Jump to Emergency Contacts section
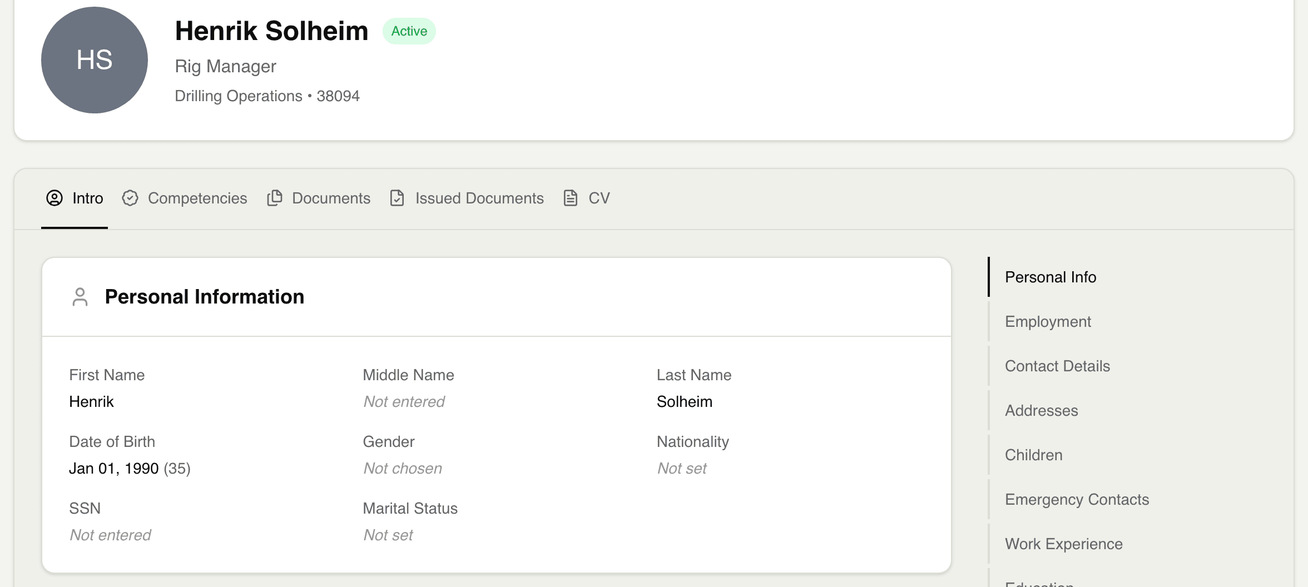Viewport: 1308px width, 587px height. pyautogui.click(x=1077, y=499)
